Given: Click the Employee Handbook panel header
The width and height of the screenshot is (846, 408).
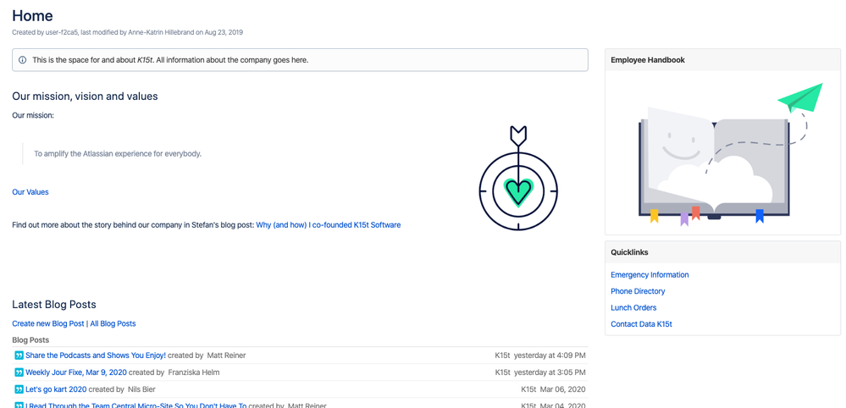Looking at the screenshot, I should (722, 60).
